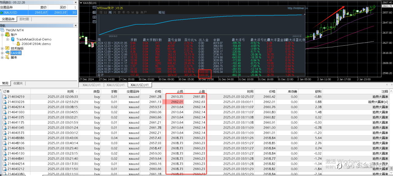Screen dimensions: 393x176
Task: Collapse the 账户 tree node
Action: point(3,35)
